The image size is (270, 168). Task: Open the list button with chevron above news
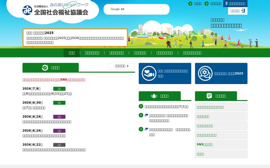point(121,66)
